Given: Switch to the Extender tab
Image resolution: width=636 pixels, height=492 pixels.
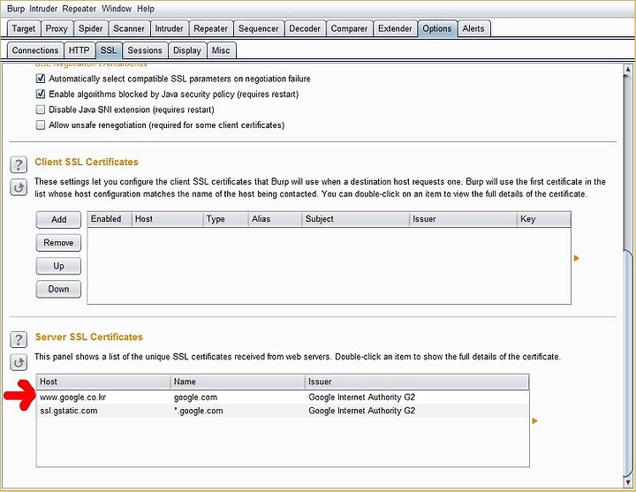Looking at the screenshot, I should coord(395,28).
